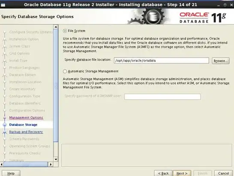Select Automatic Storage Management option
Screen dimensions: 234x176
click(65, 71)
